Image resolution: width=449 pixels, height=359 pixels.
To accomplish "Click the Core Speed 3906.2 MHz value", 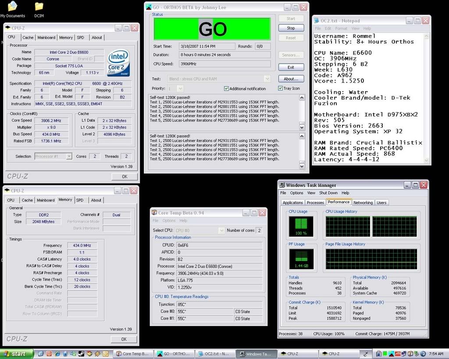I will tap(51, 121).
